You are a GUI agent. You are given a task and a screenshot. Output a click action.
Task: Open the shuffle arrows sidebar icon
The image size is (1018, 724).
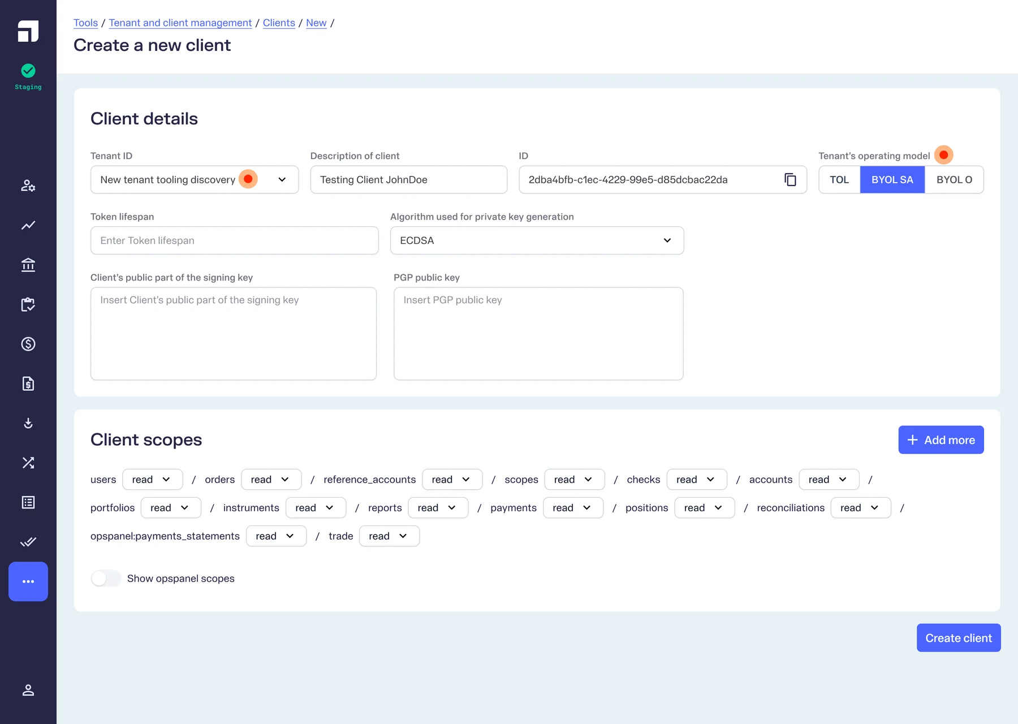(x=28, y=463)
